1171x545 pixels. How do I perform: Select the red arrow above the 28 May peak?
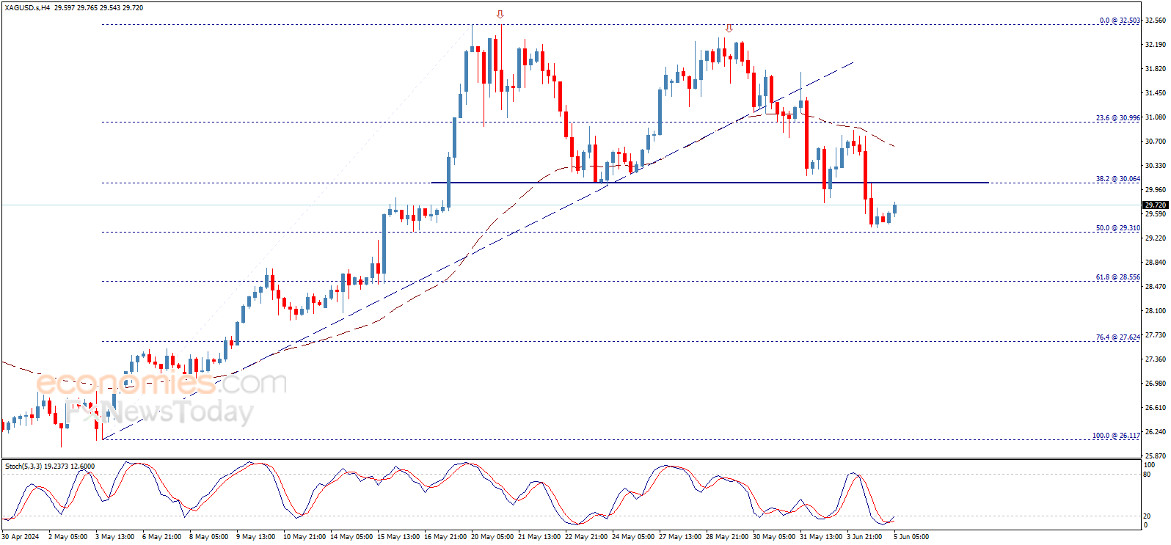(729, 29)
